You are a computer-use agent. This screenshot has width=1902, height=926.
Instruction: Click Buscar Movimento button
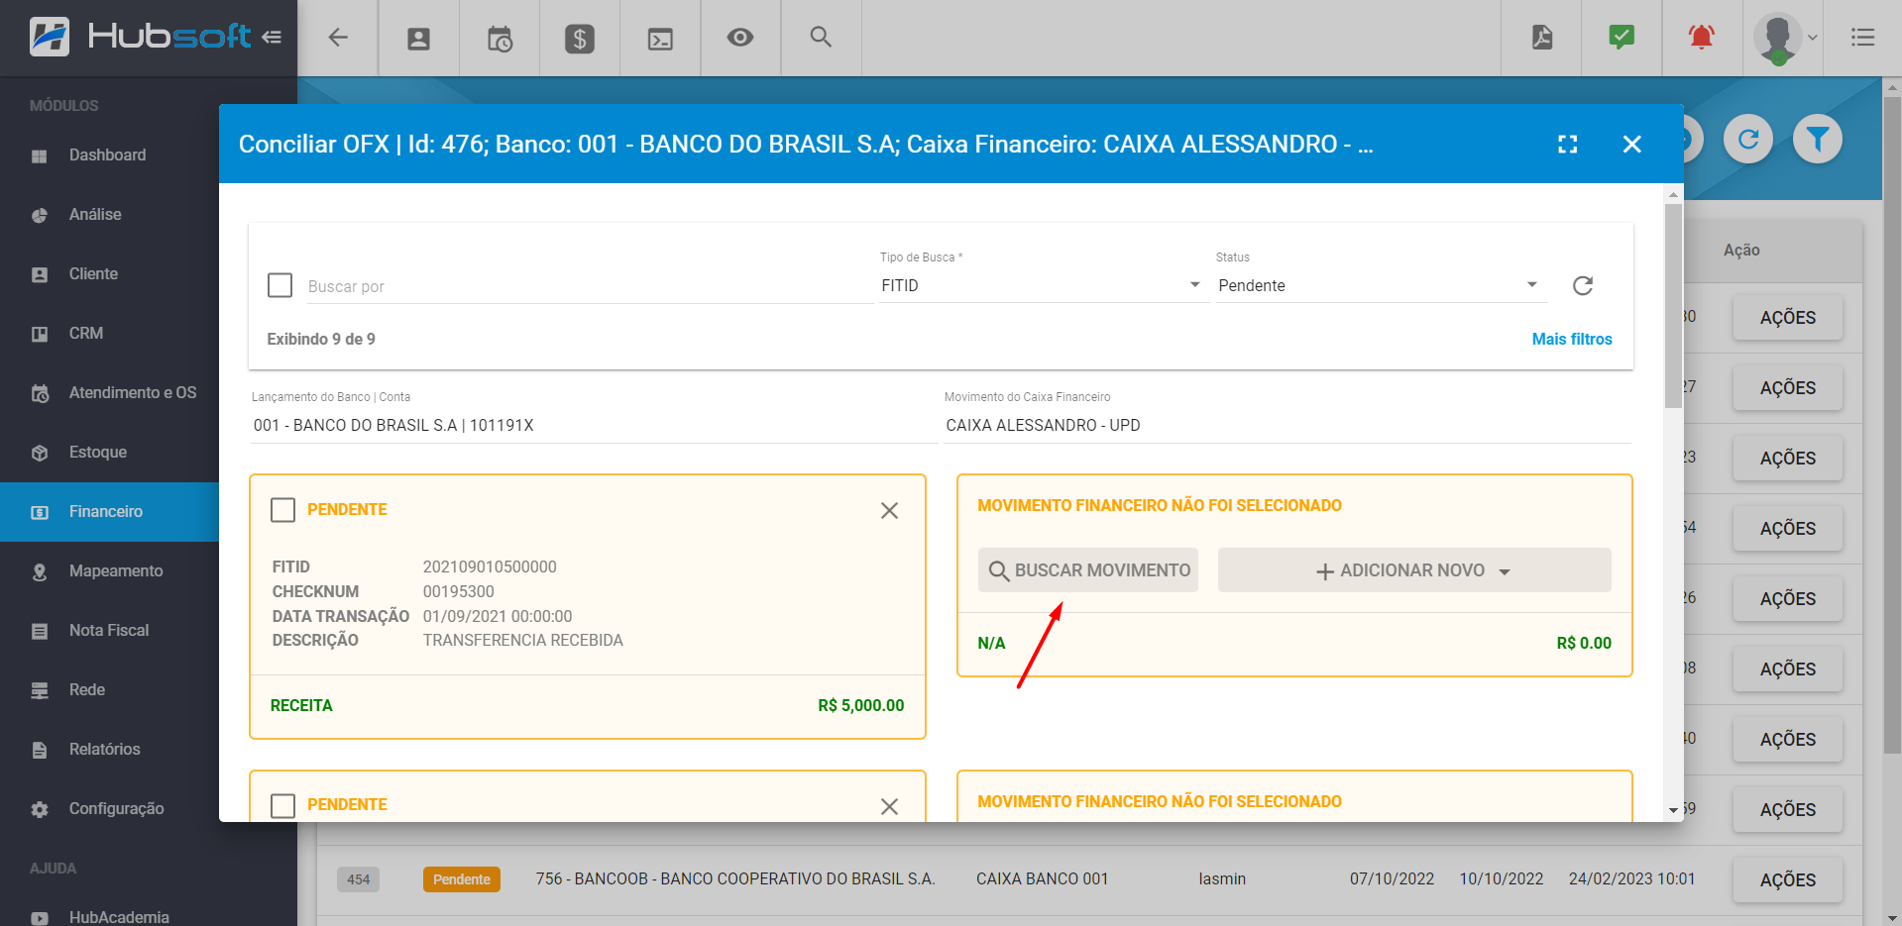(1088, 570)
